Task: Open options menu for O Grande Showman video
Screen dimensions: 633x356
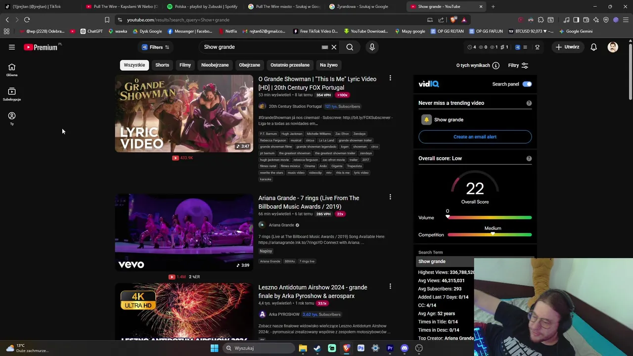Action: coord(390,78)
